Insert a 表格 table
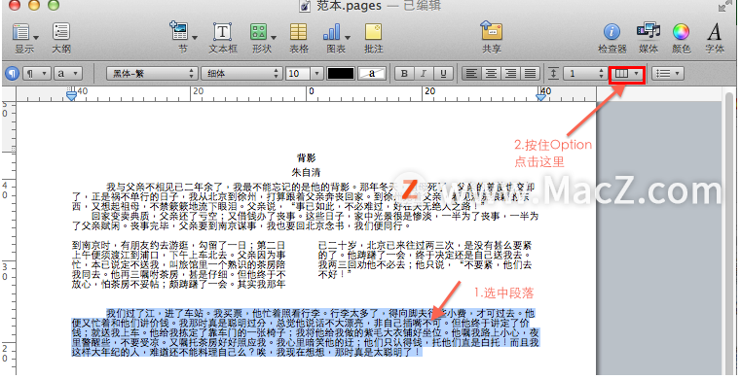Screen dimensions: 741x379 click(x=298, y=32)
